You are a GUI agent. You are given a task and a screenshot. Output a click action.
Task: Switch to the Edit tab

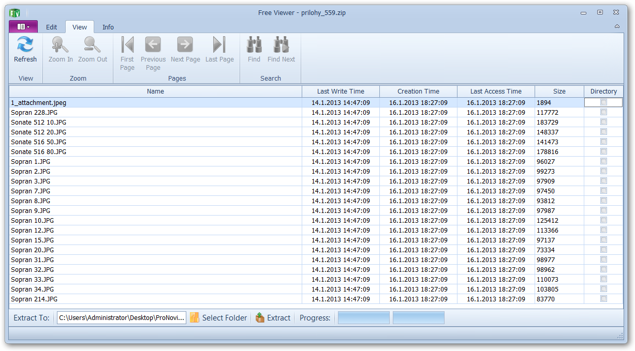click(x=52, y=27)
